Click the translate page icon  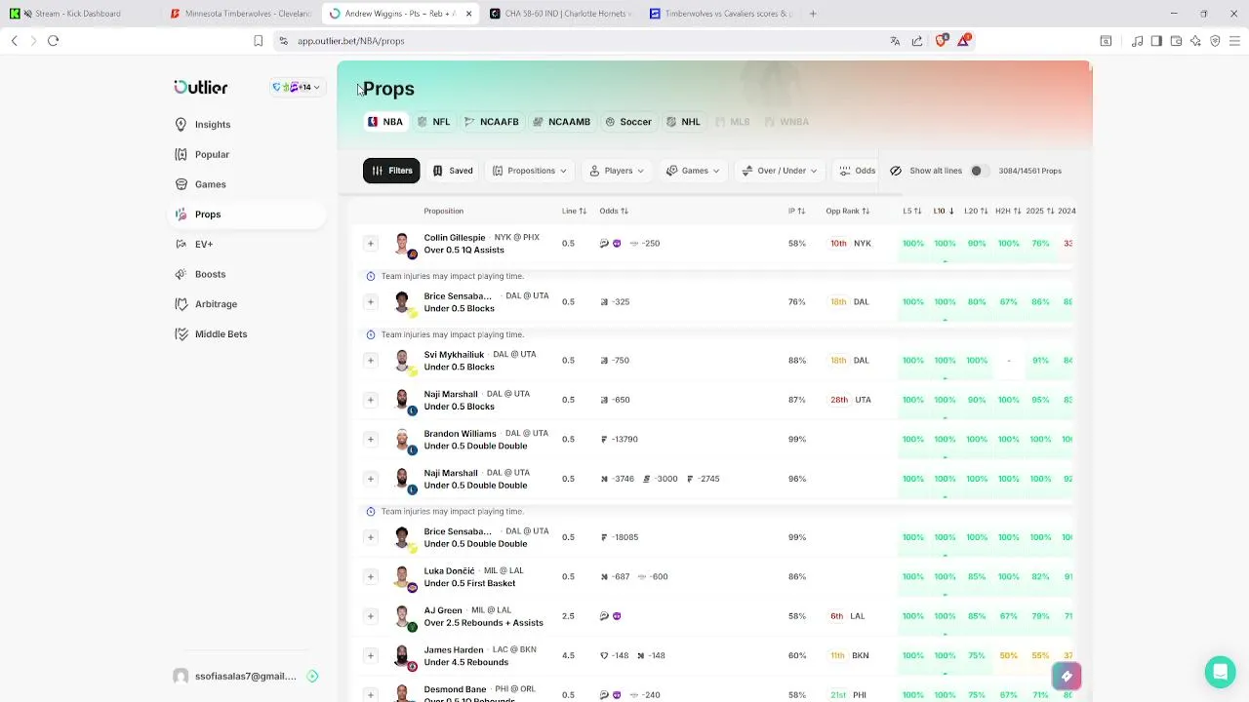click(895, 41)
